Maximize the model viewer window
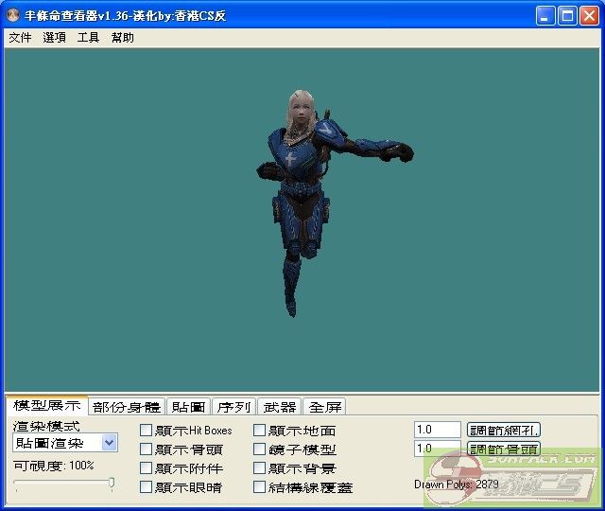Image resolution: width=605 pixels, height=511 pixels. 567,16
